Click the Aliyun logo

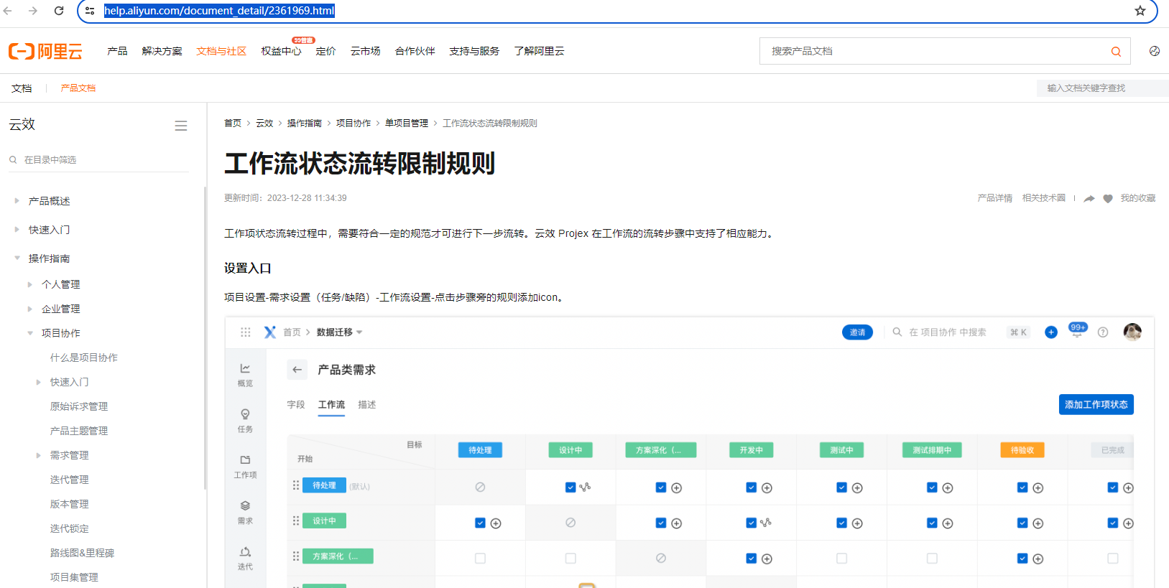pos(45,51)
